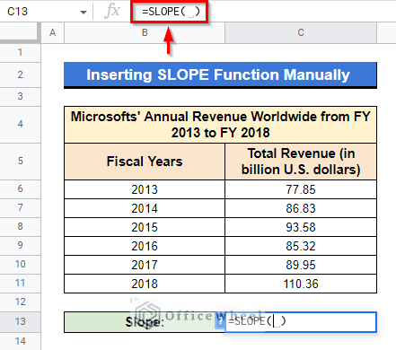Select row 10 header
Viewport: 396px width, 350px height.
pyautogui.click(x=20, y=265)
